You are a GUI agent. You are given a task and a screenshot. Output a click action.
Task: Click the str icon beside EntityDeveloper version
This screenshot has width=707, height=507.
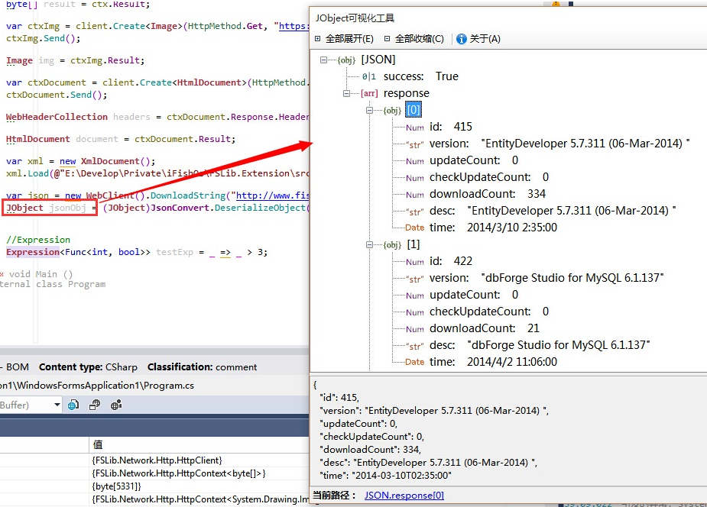click(415, 144)
